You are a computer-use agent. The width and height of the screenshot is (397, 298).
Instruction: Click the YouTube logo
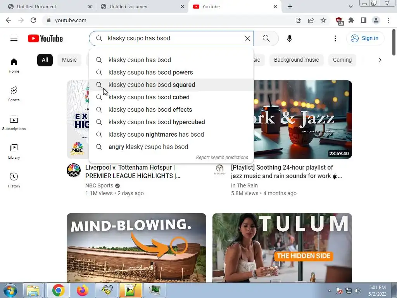point(45,38)
